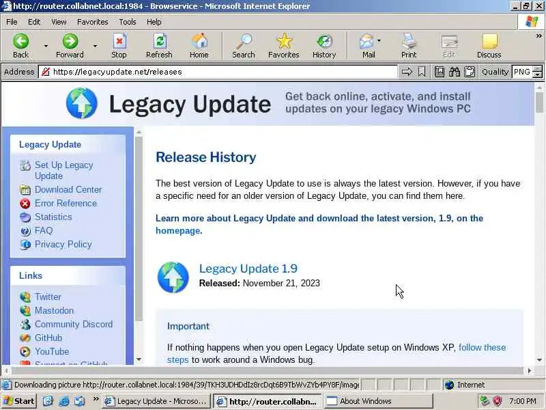Click the clipboard icon beside Quality
Image resolution: width=546 pixels, height=410 pixels.
tap(470, 72)
